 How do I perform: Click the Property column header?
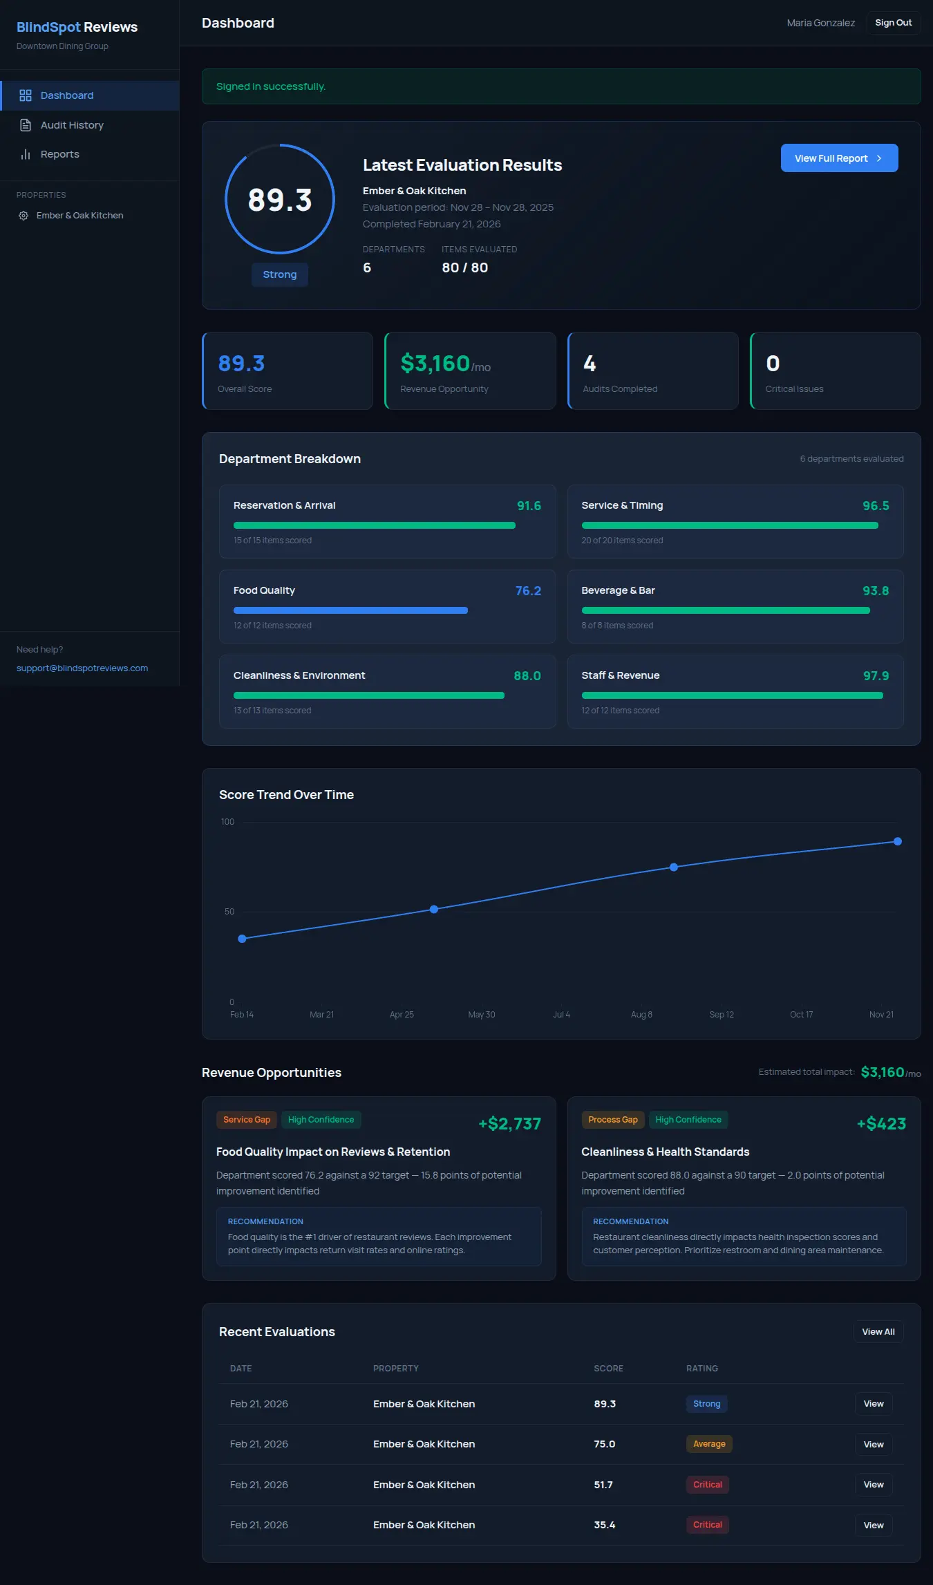point(396,1369)
